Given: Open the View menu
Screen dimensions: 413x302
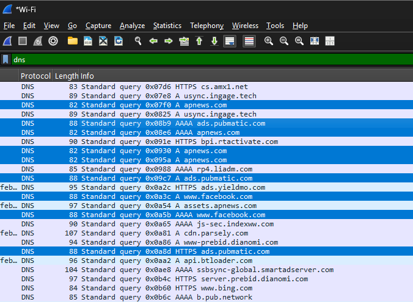Looking at the screenshot, I should click(51, 26).
